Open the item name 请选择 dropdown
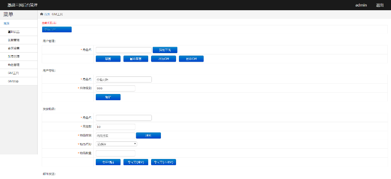Image resolution: width=391 pixels, height=179 pixels. tap(116, 144)
